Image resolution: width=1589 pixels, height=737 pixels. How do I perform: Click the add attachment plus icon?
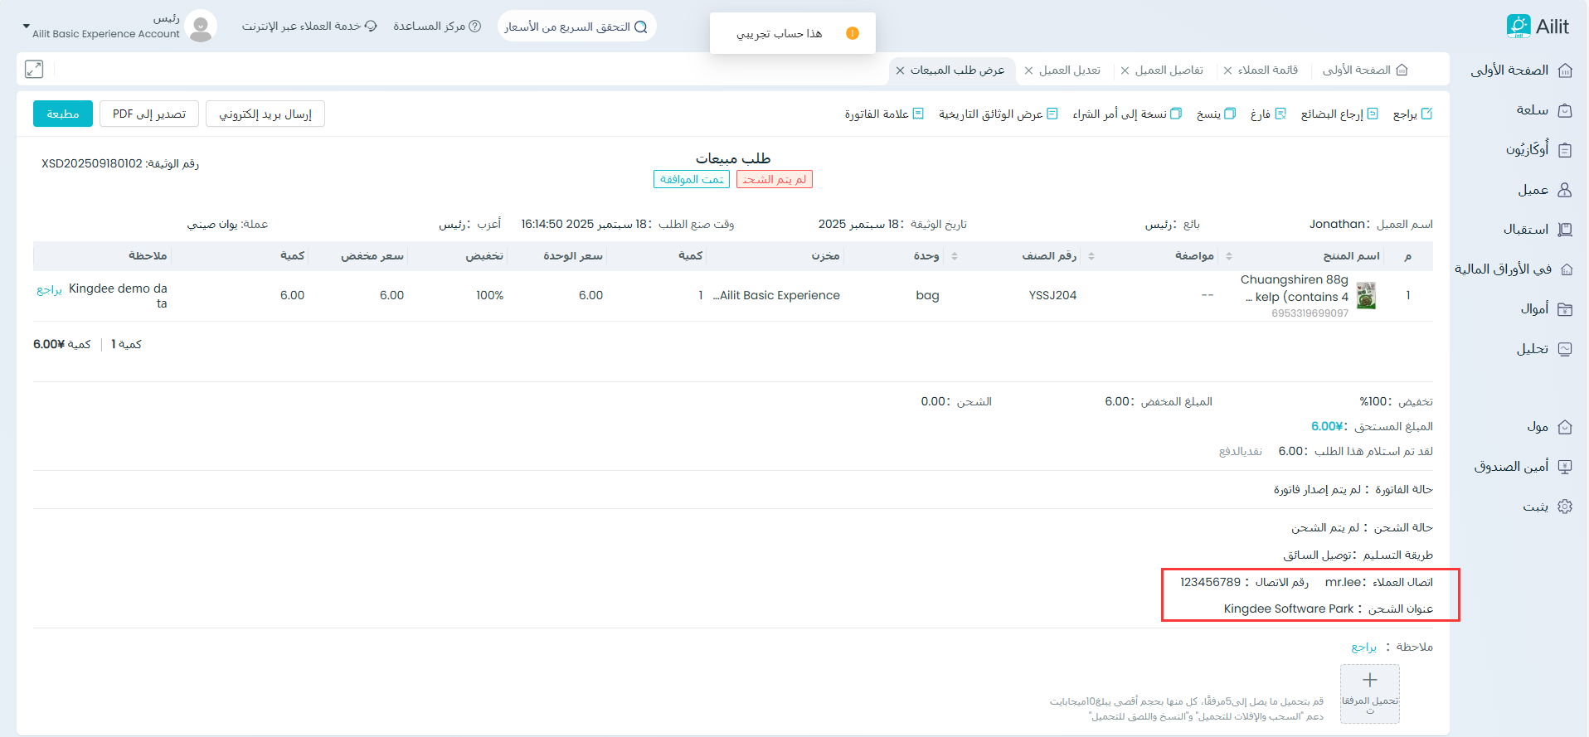pyautogui.click(x=1369, y=681)
